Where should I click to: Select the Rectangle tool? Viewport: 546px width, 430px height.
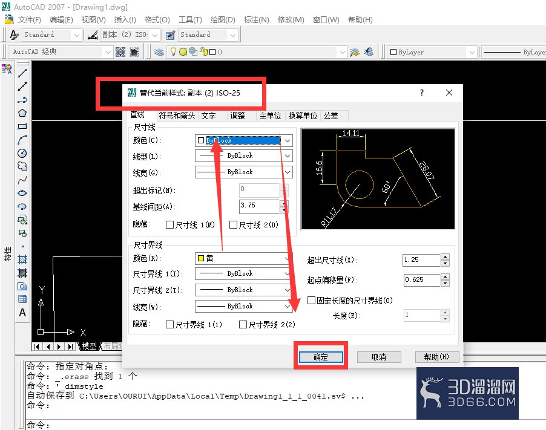(x=22, y=126)
